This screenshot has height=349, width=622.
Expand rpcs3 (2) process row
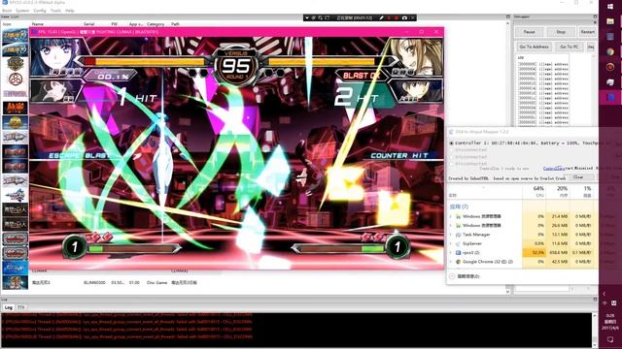coord(451,252)
